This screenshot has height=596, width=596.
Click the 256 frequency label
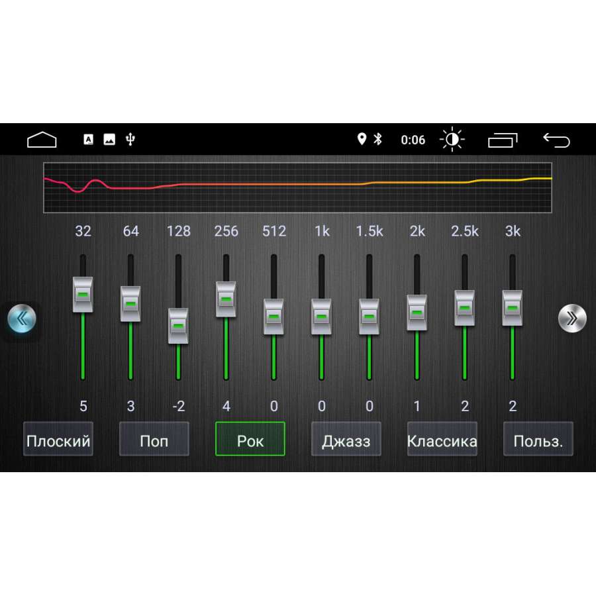tap(226, 231)
